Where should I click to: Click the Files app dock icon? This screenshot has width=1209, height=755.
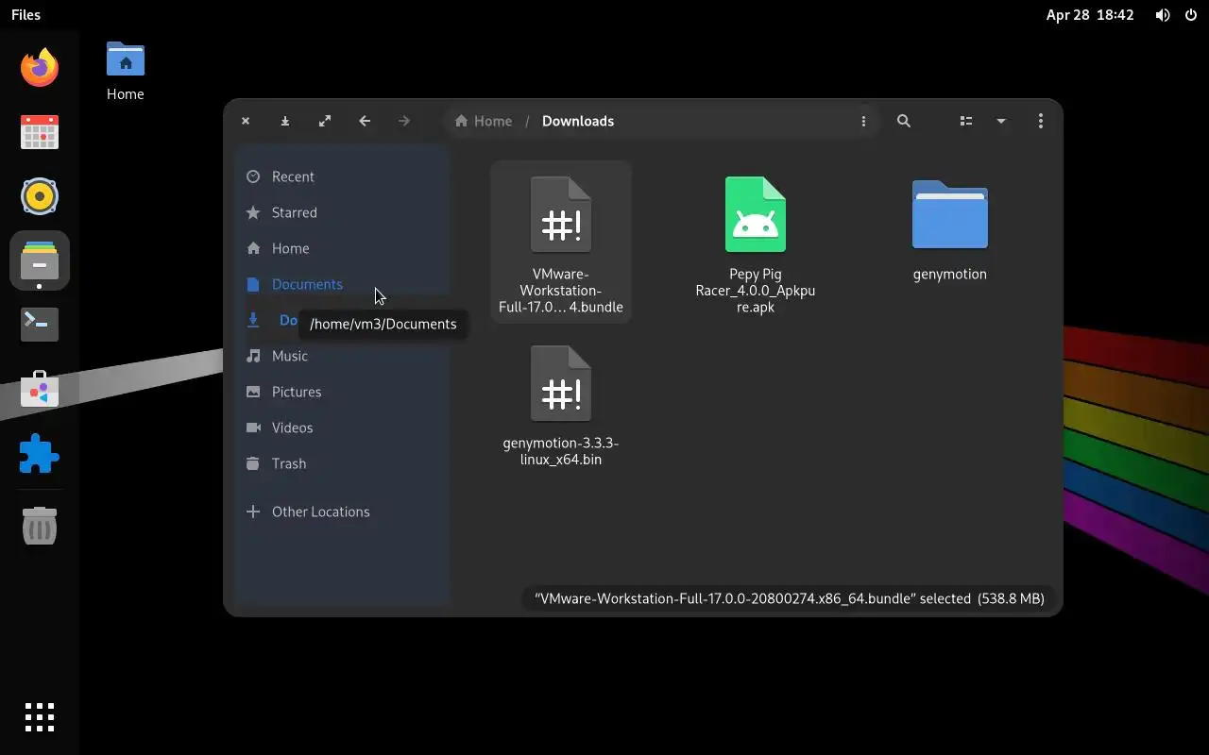(x=40, y=260)
